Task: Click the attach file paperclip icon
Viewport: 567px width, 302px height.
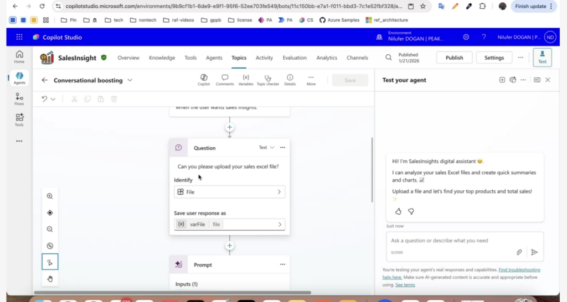Action: pos(519,252)
